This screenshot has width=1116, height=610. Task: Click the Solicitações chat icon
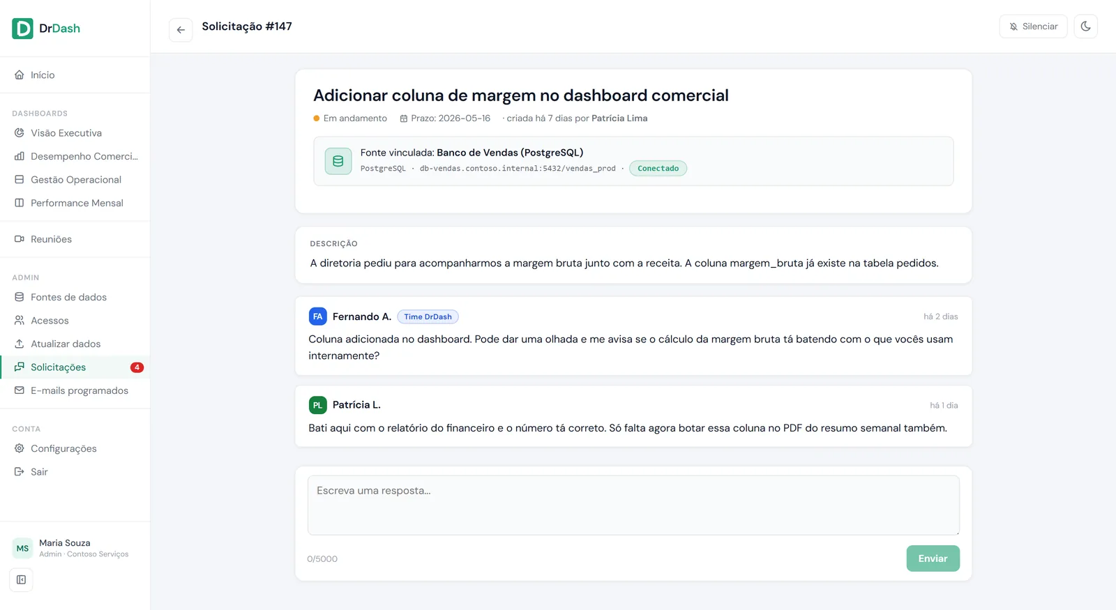[x=20, y=367]
